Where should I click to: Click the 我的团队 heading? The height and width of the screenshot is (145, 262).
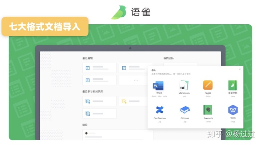click(x=168, y=58)
